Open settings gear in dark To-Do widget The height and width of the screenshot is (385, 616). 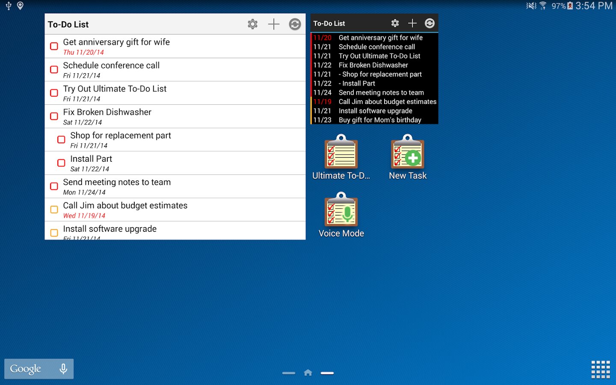[395, 23]
